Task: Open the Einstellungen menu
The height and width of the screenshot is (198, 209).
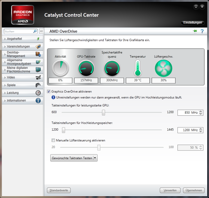Action: tap(192, 23)
